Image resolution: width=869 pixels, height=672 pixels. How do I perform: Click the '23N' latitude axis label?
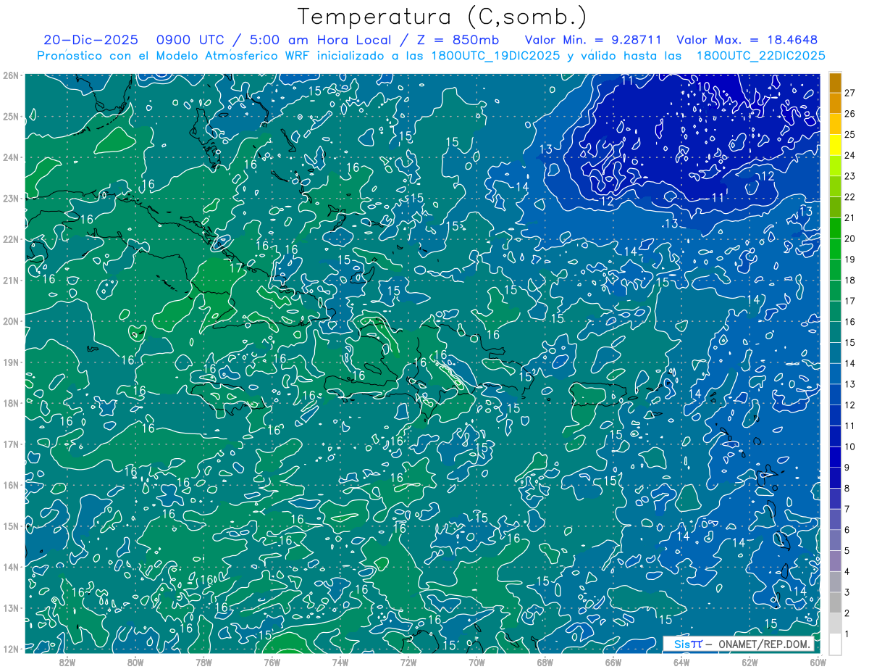(x=10, y=198)
